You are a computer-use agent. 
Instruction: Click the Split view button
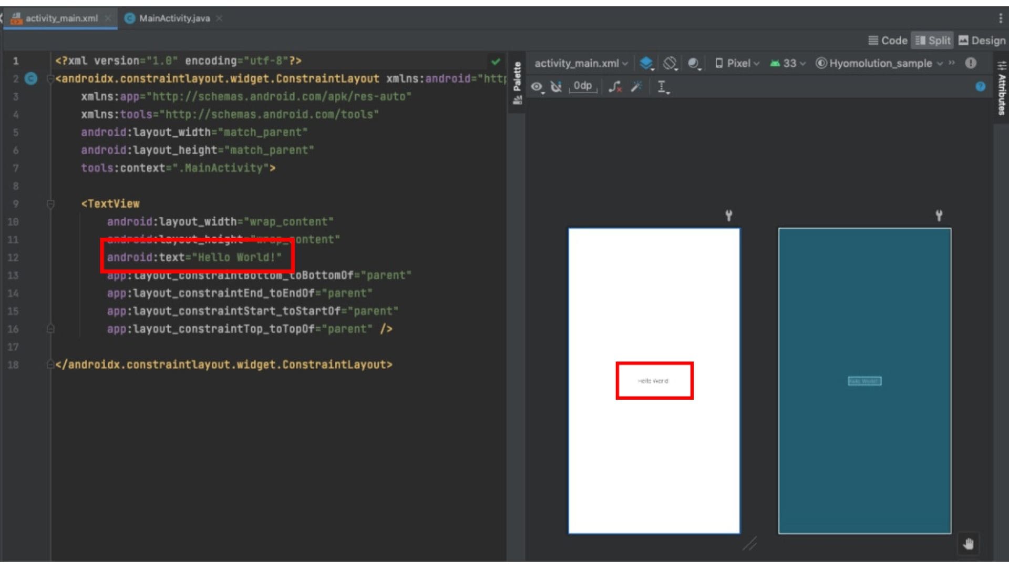click(x=932, y=40)
